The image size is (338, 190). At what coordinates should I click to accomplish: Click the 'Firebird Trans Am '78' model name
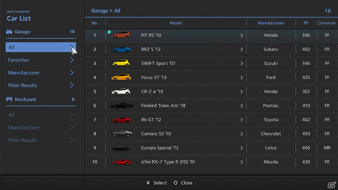coord(163,106)
